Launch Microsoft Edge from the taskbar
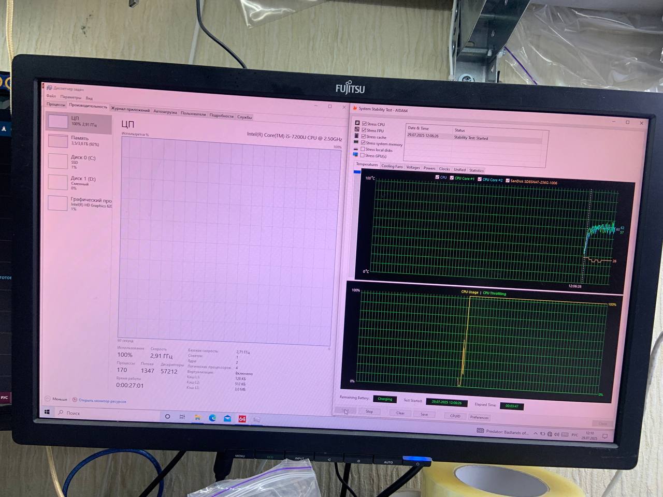The height and width of the screenshot is (497, 663). [212, 418]
